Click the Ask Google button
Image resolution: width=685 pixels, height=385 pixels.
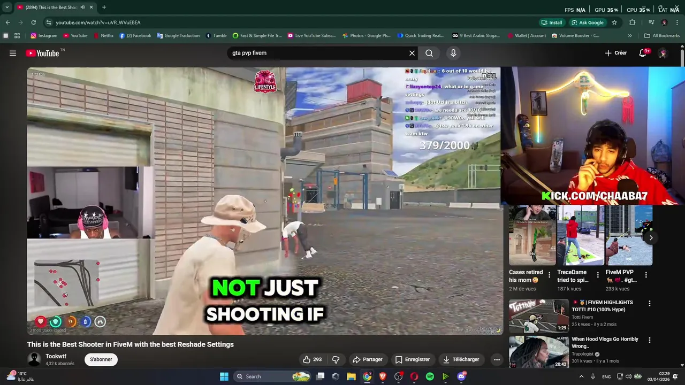587,22
